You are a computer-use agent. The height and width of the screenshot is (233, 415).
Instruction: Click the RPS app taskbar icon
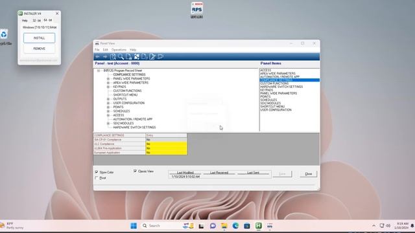(270, 226)
